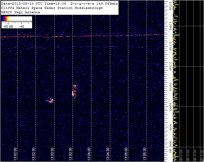The height and width of the screenshot is (162, 204).
Task: Click the 13:04:30 time label
Action: pos(108,154)
